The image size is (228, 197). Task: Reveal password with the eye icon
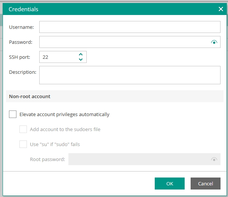coord(214,42)
